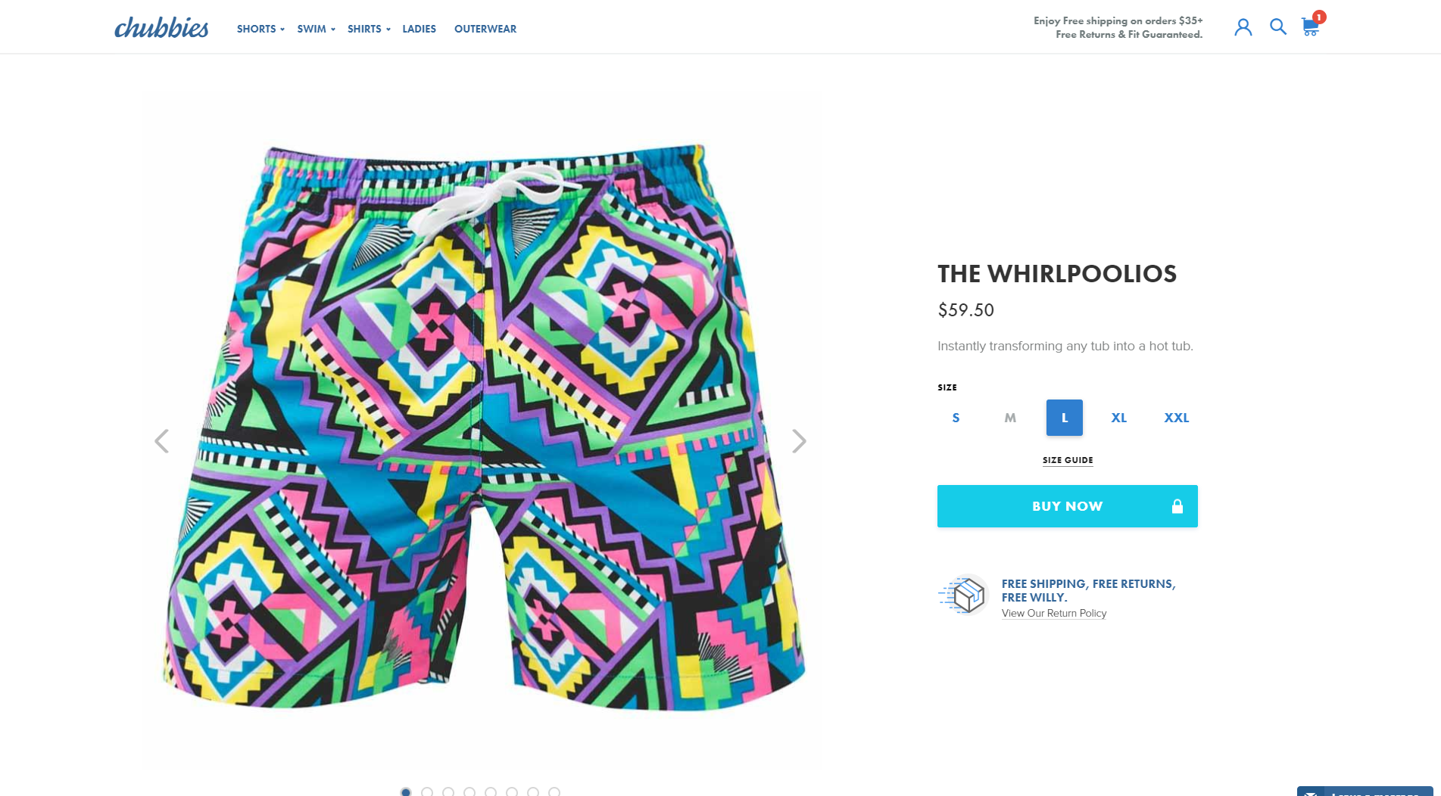This screenshot has width=1441, height=796.
Task: Select size XL
Action: coord(1119,418)
